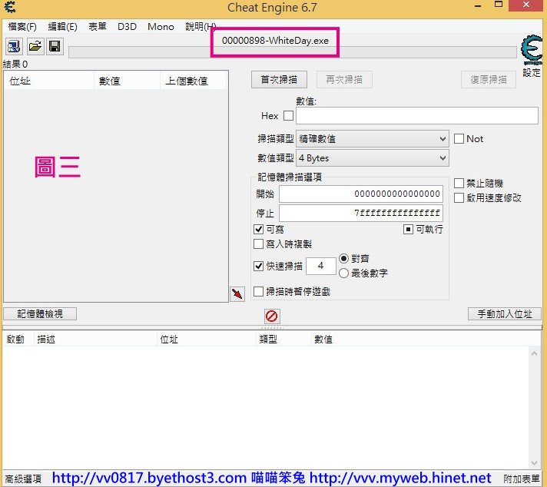Open 記憶體檢視 memory view
Image resolution: width=547 pixels, height=487 pixels.
click(40, 314)
